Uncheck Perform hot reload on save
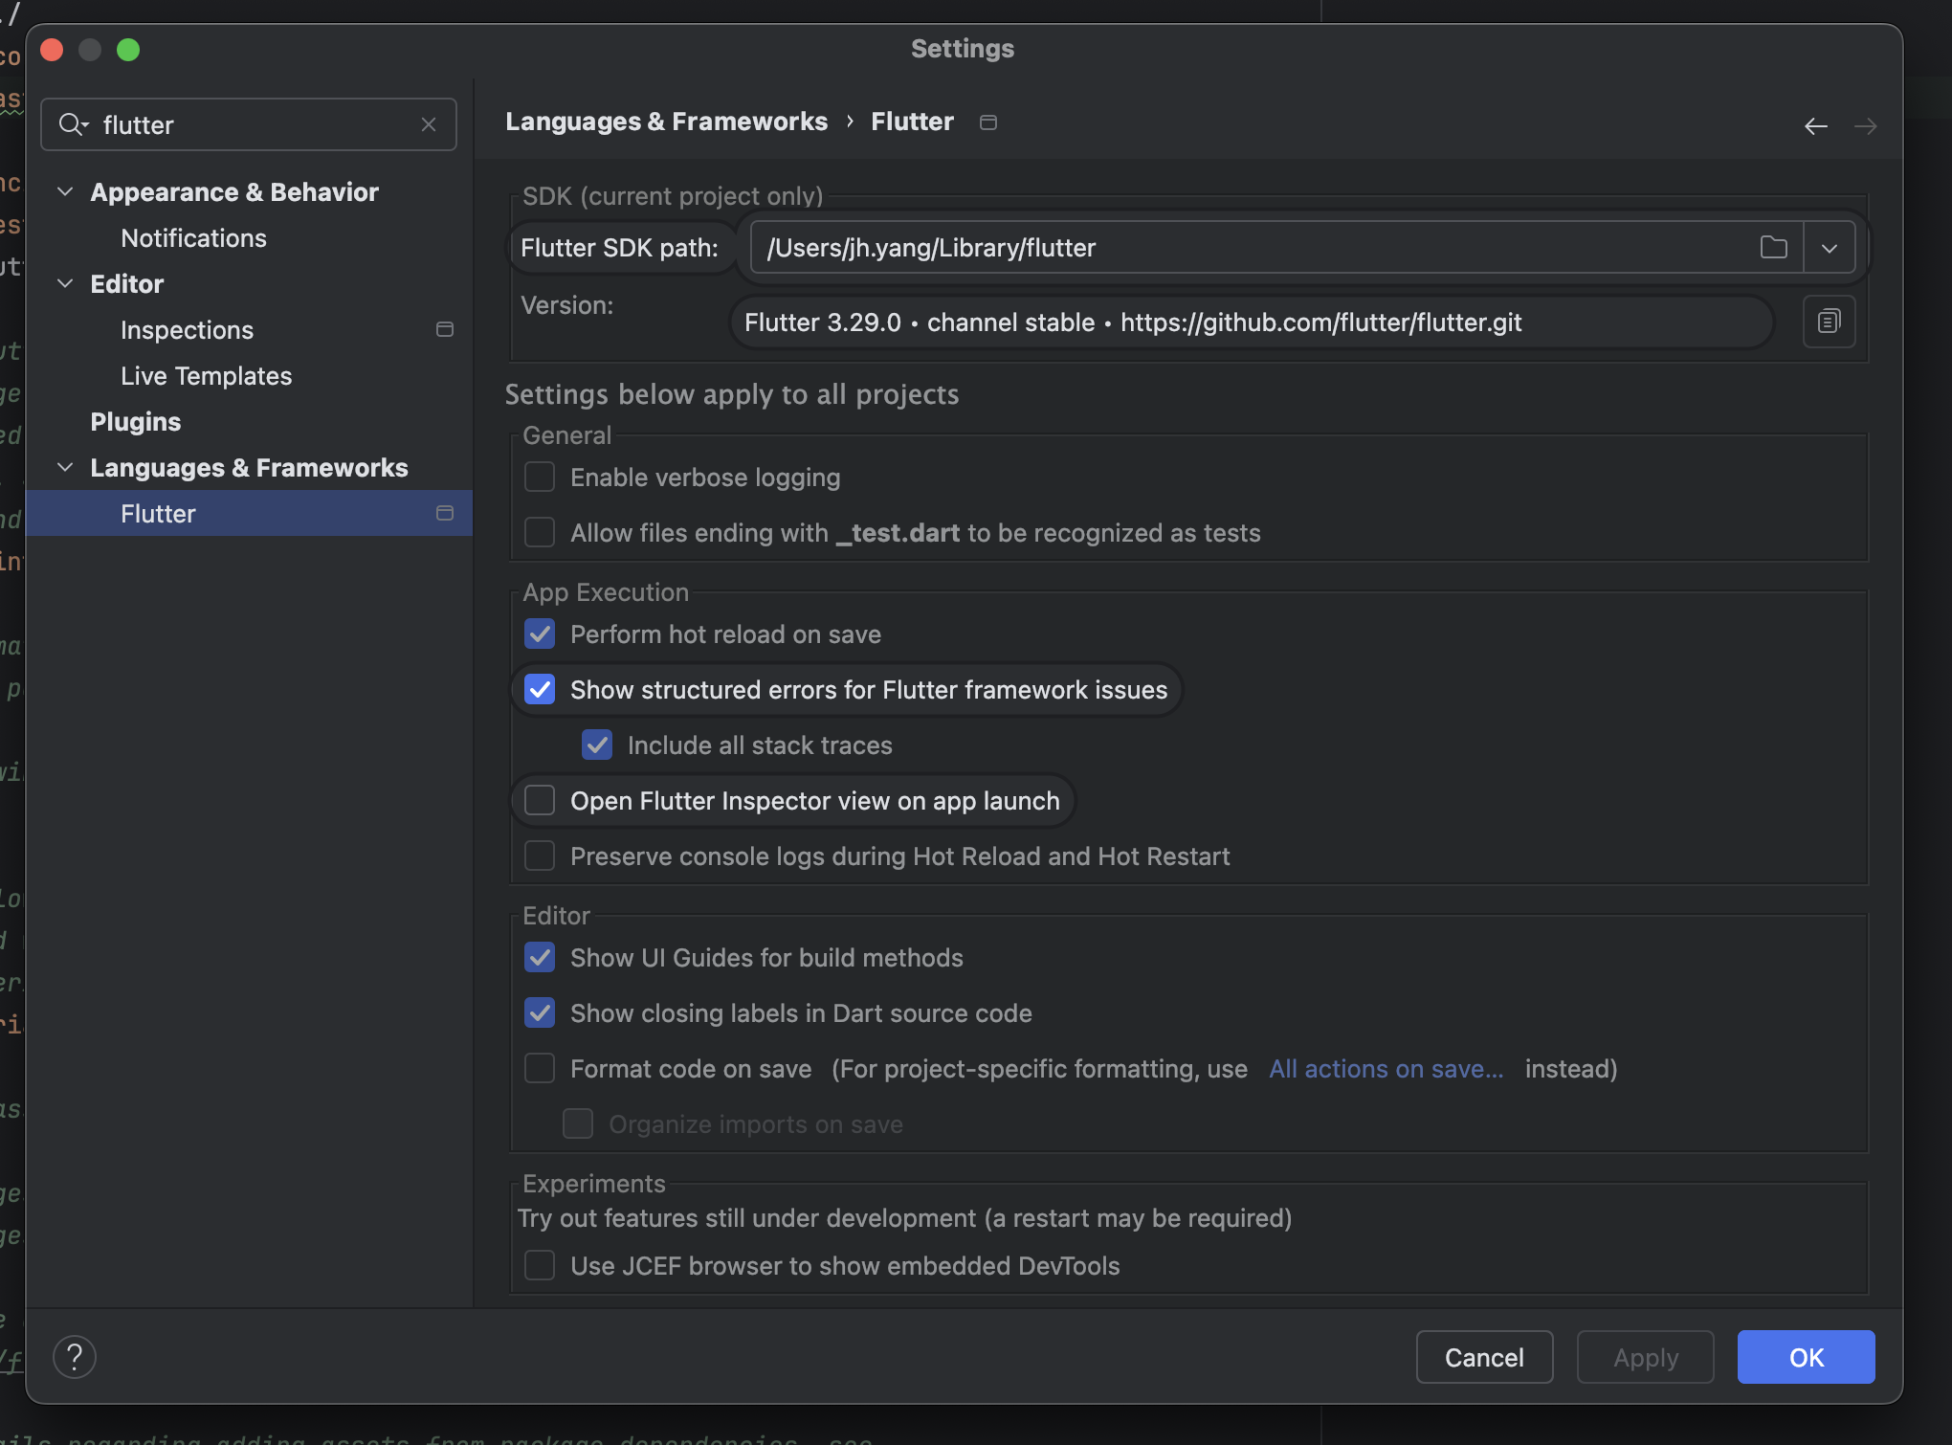Image resolution: width=1952 pixels, height=1445 pixels. point(540,634)
